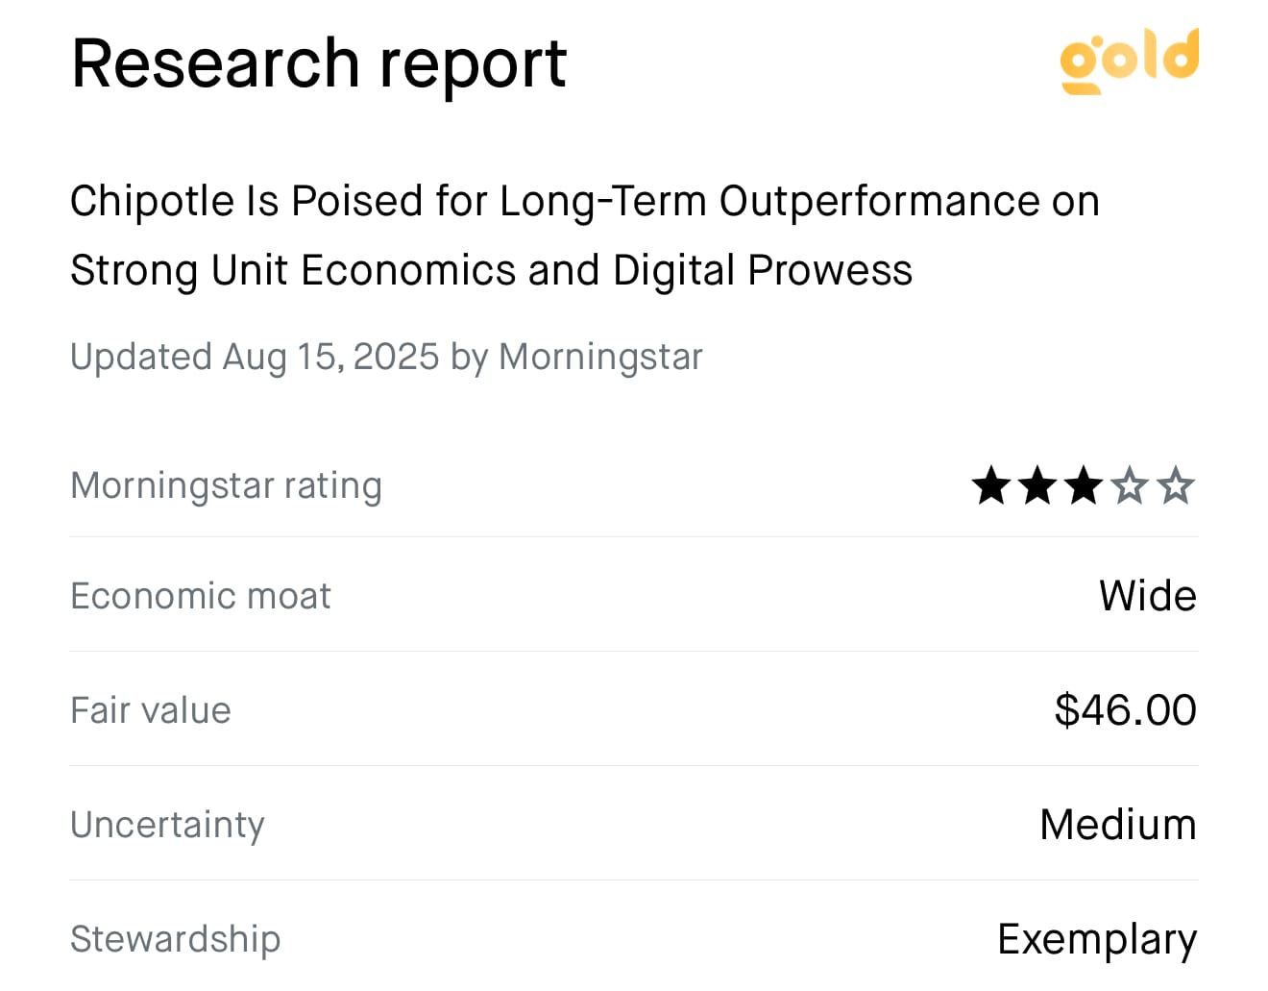Click the Digital Prowess title line
Screen dimensions: 1268x991
(491, 270)
